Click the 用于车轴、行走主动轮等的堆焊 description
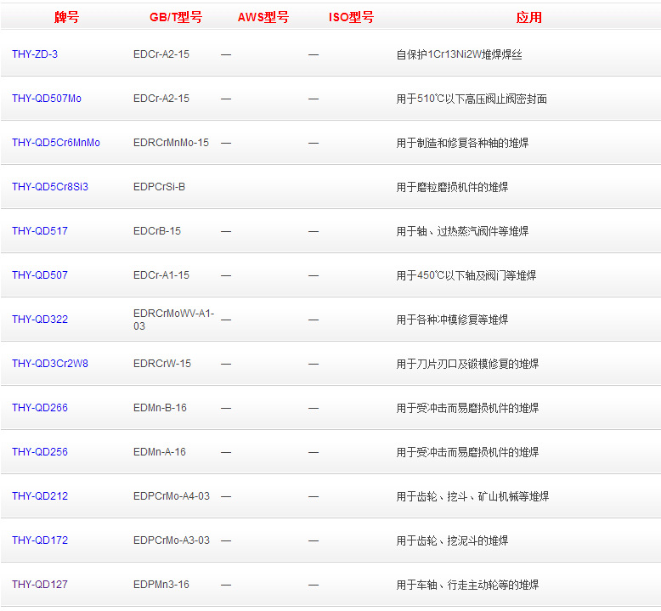The height and width of the screenshot is (611, 661). 467,585
